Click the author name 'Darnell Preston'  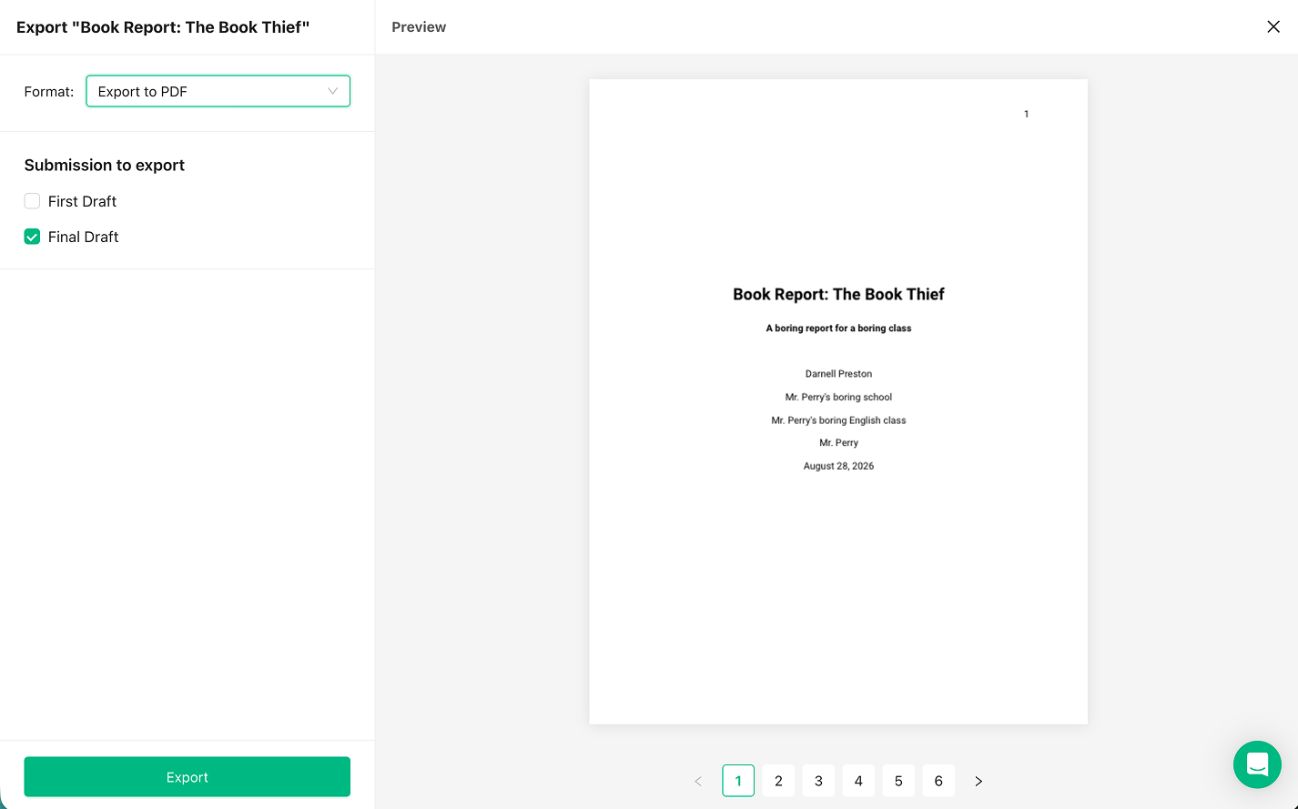pos(838,374)
